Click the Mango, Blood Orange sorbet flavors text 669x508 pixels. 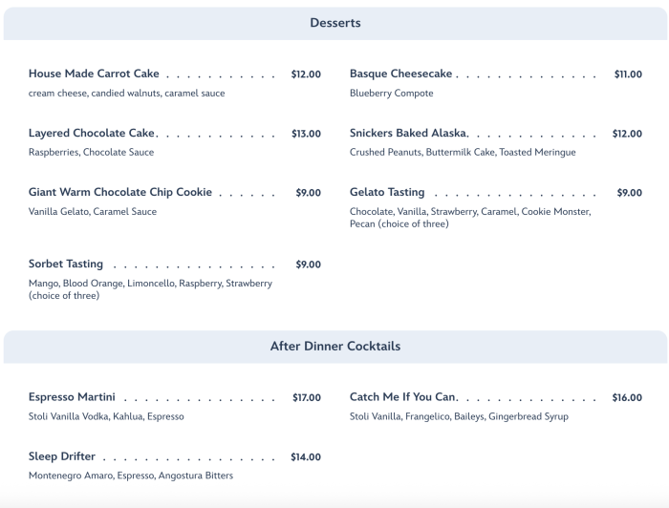tap(150, 284)
